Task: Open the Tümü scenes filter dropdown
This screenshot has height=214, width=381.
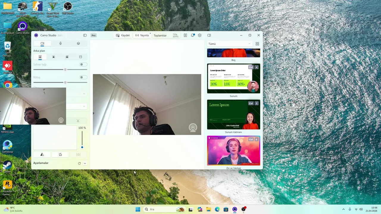Action: coord(229,44)
